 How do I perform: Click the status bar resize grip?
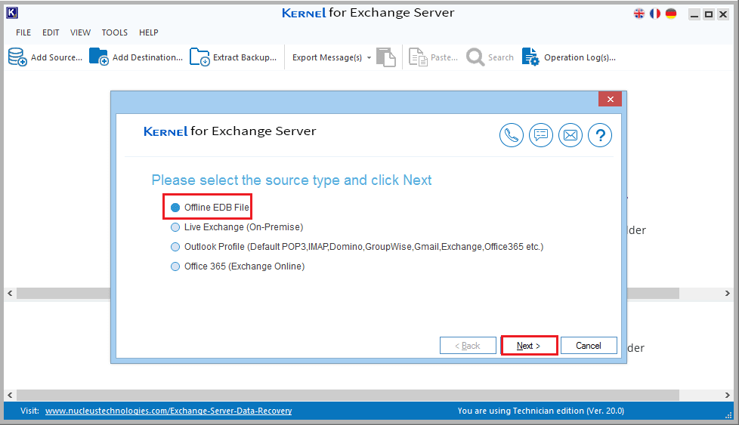[x=728, y=415]
